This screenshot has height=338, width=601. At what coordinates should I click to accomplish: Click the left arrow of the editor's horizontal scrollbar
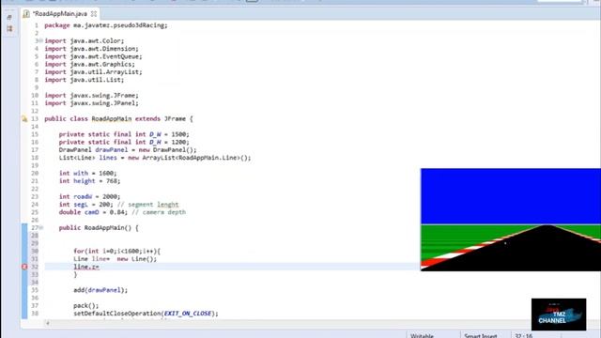[x=48, y=323]
